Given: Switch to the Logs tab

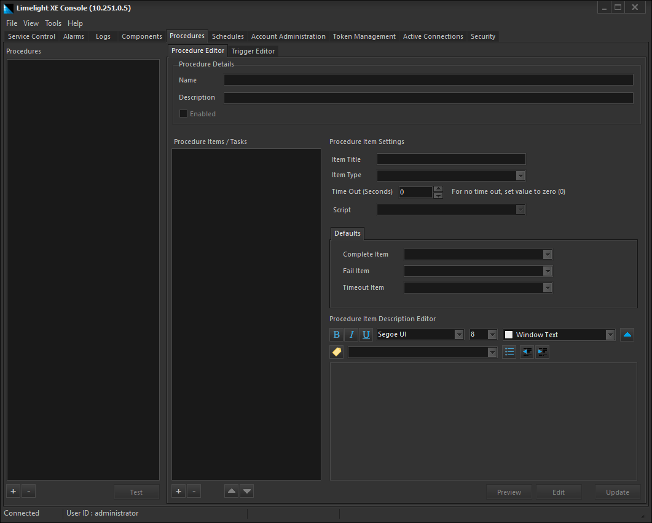Looking at the screenshot, I should tap(103, 37).
